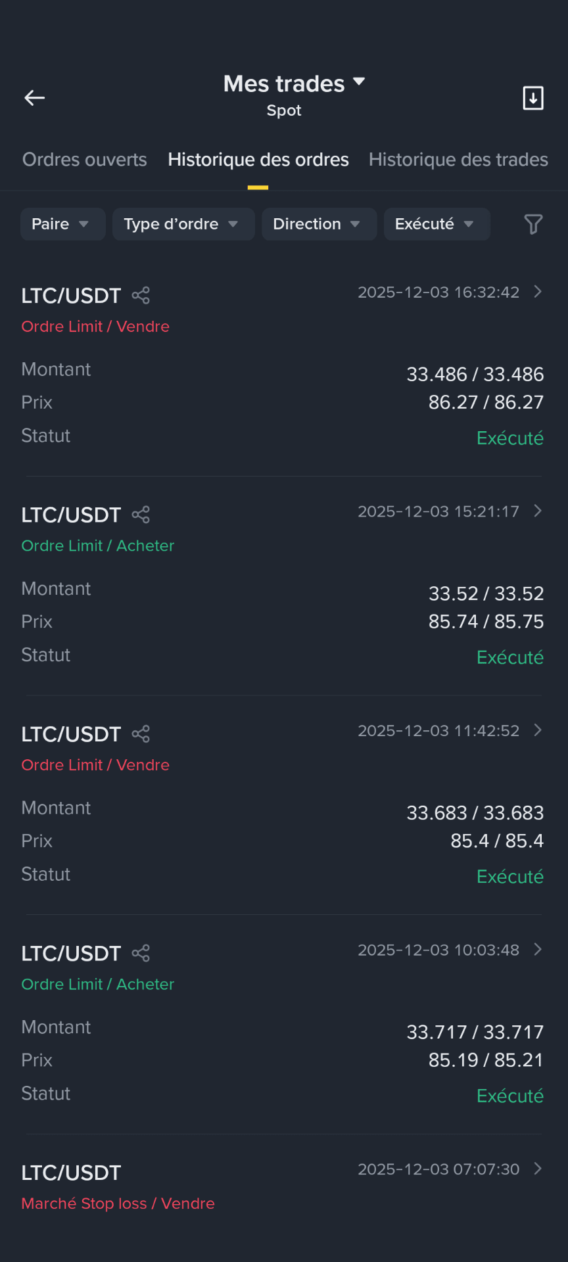Share the 10:03:48 LTC/USDT buy order

(141, 953)
